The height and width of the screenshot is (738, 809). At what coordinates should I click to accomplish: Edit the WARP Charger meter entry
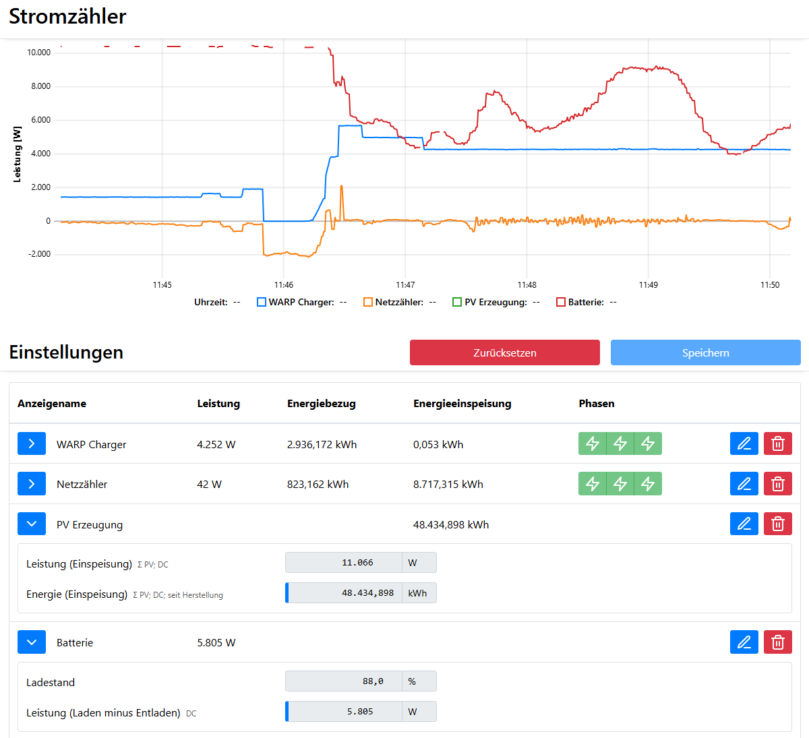744,443
